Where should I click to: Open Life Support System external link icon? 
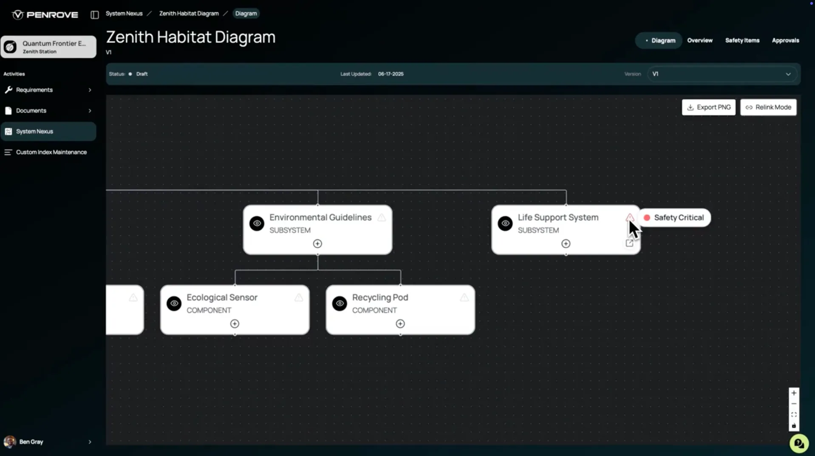click(x=629, y=243)
